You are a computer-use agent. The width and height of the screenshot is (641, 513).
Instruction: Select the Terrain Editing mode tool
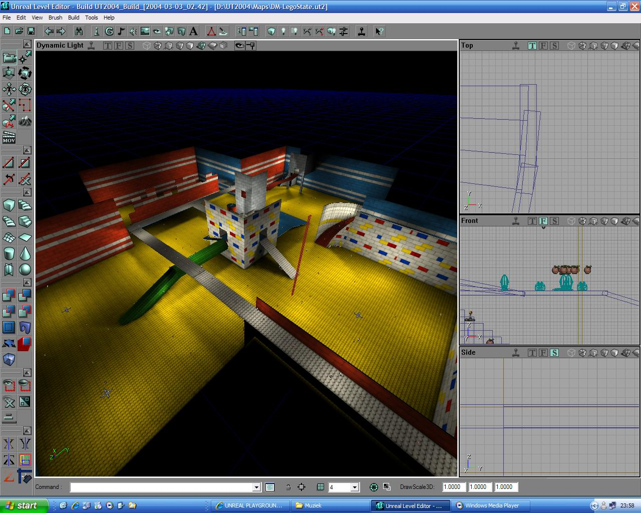[25, 121]
